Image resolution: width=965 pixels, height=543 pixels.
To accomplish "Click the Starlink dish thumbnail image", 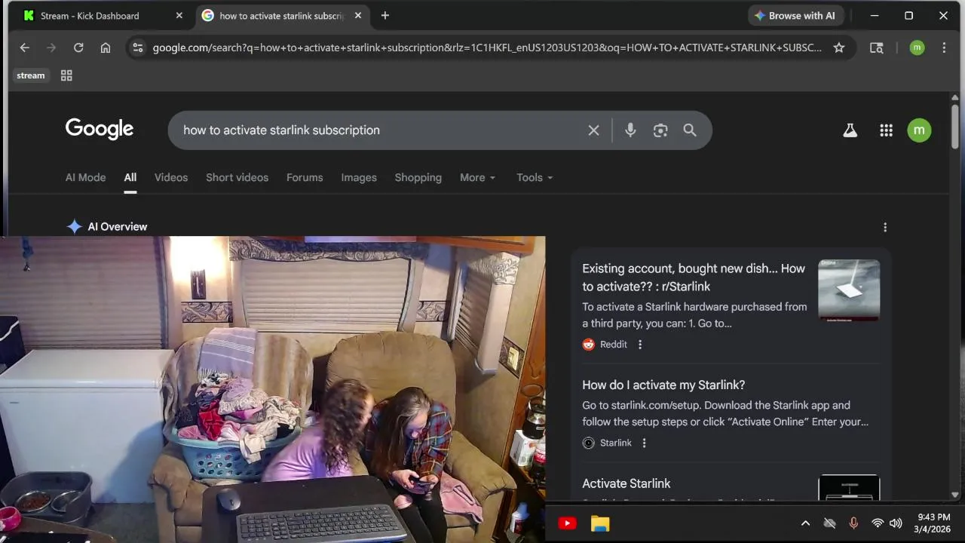I will tap(849, 290).
